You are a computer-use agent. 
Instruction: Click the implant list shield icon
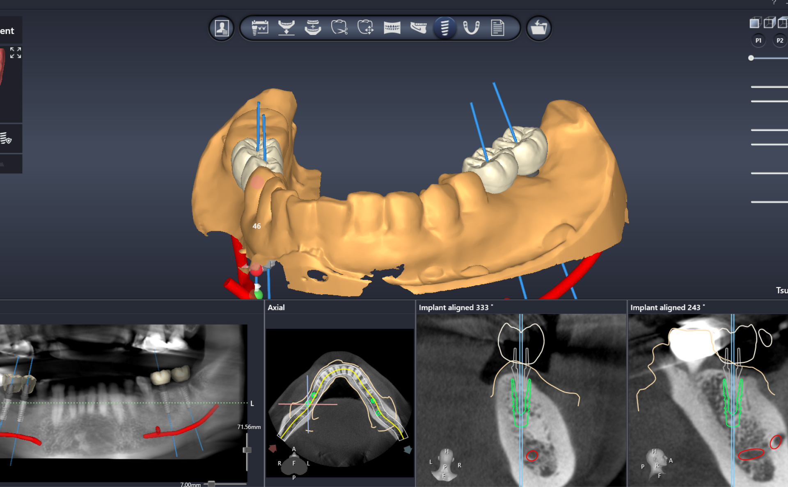(x=6, y=139)
